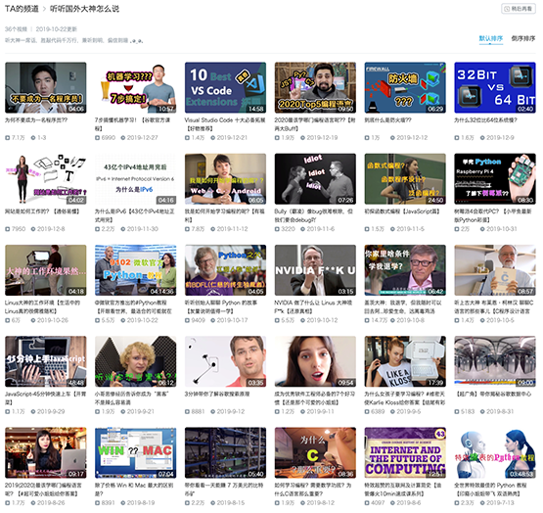Open the 09:17 woman with MacBook thumbnail

[46, 452]
